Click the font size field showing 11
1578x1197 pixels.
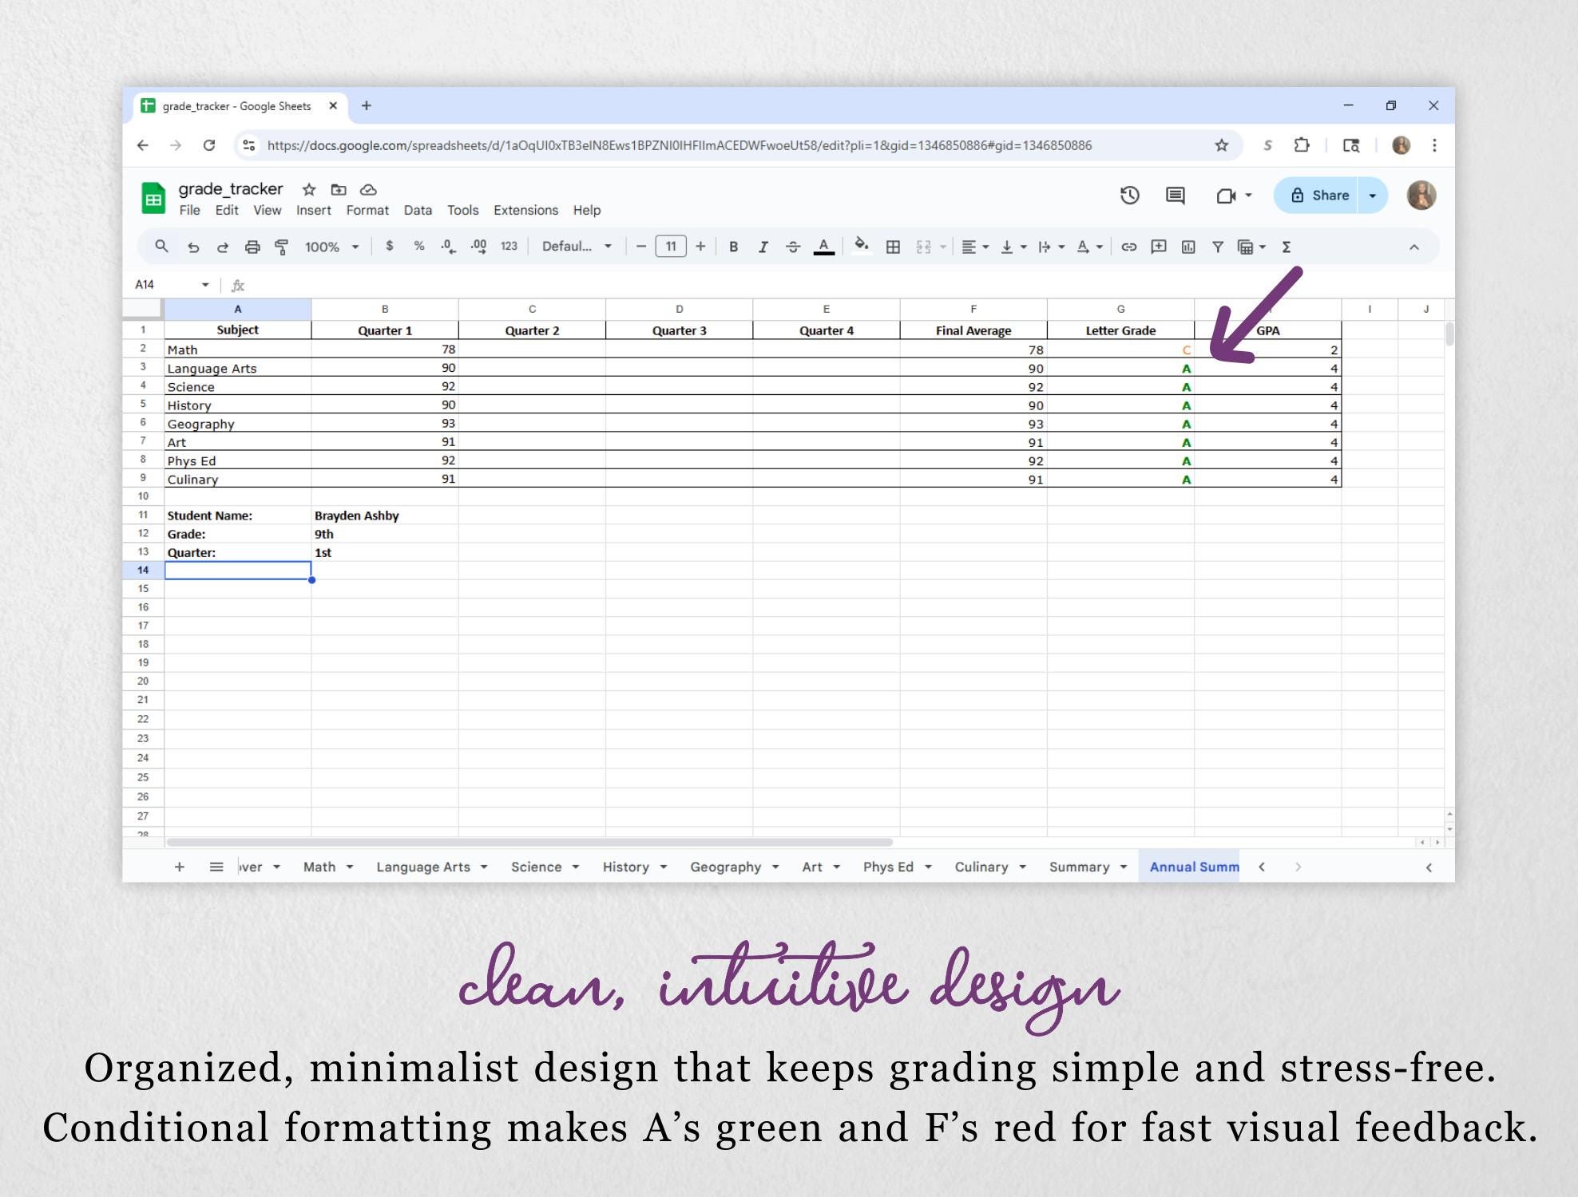[x=671, y=247]
